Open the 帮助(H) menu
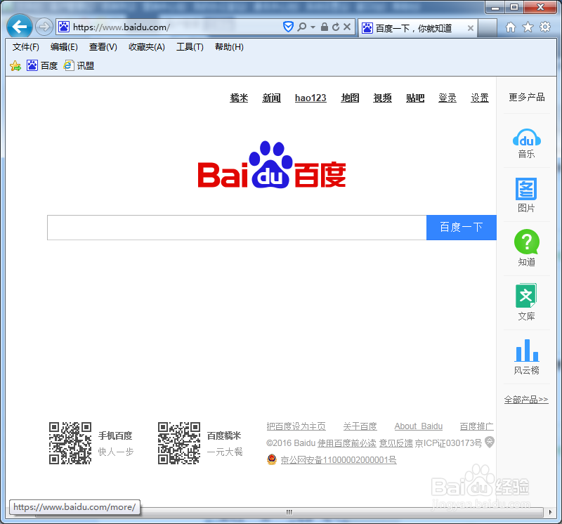This screenshot has width=562, height=524. [229, 47]
